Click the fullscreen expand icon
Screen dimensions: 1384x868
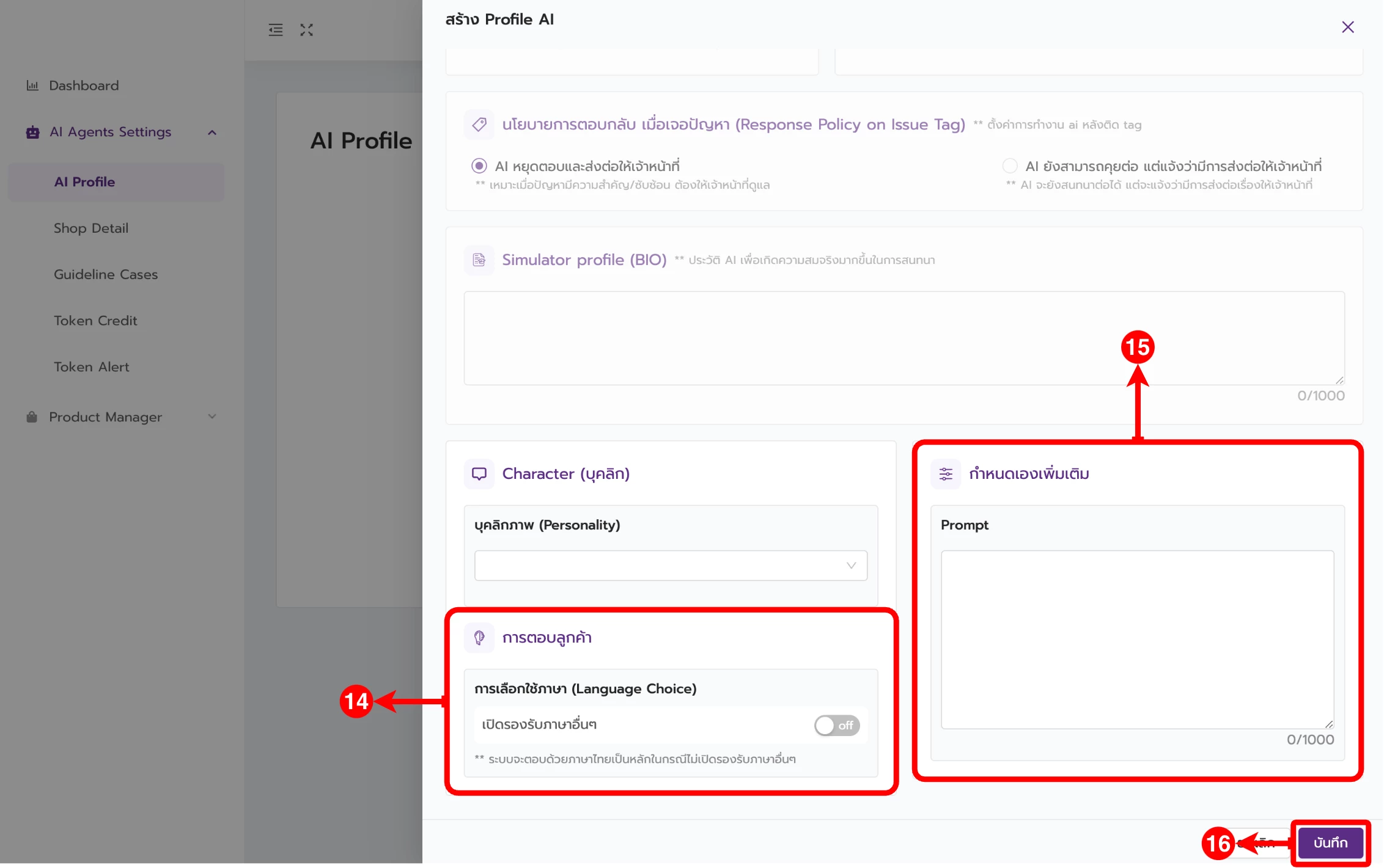(x=306, y=29)
